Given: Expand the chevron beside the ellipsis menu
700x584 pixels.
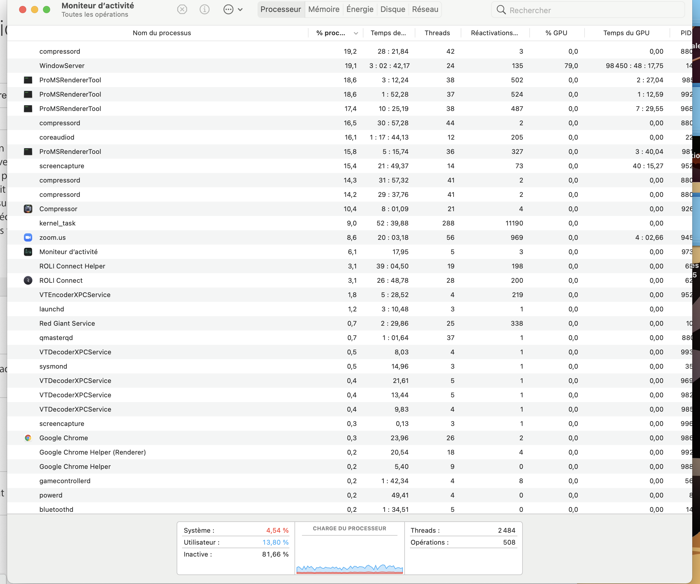Looking at the screenshot, I should [x=240, y=10].
